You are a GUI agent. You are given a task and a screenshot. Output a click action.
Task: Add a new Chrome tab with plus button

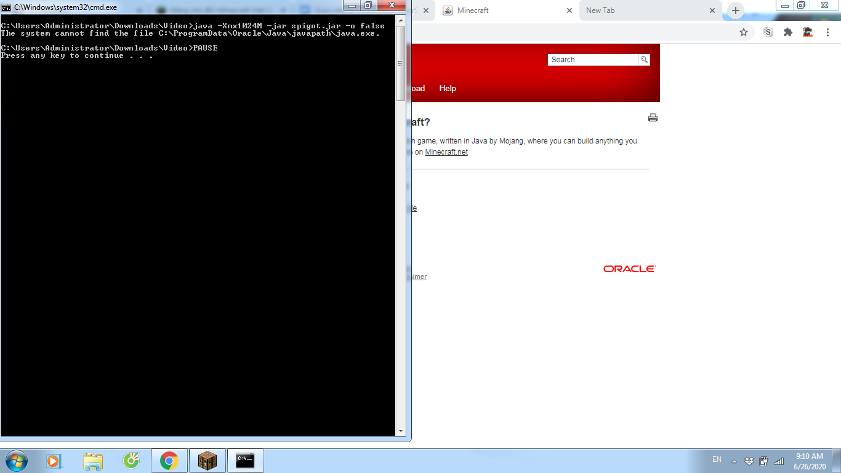pos(735,10)
